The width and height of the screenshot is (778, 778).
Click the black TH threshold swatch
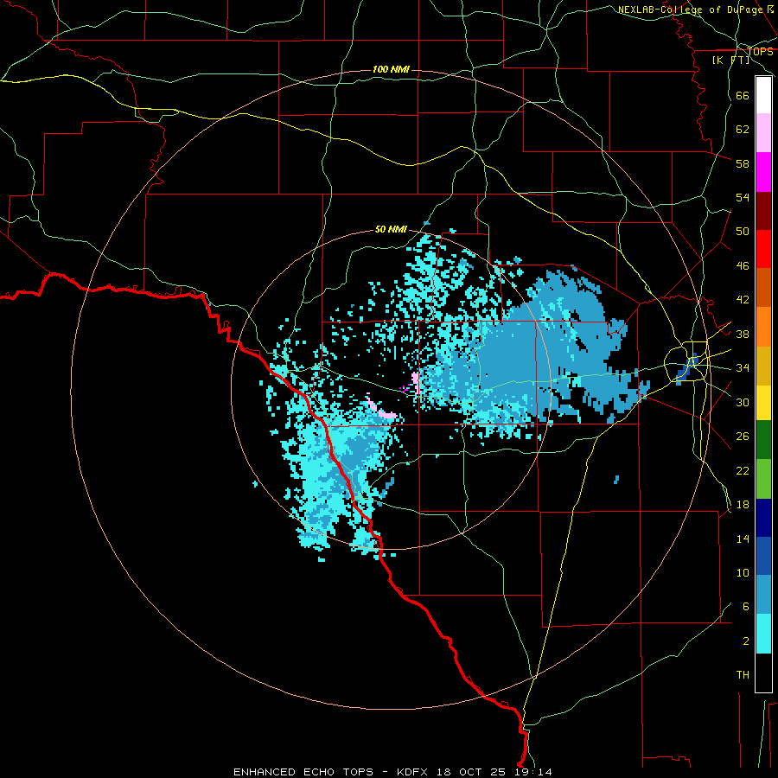coord(763,673)
